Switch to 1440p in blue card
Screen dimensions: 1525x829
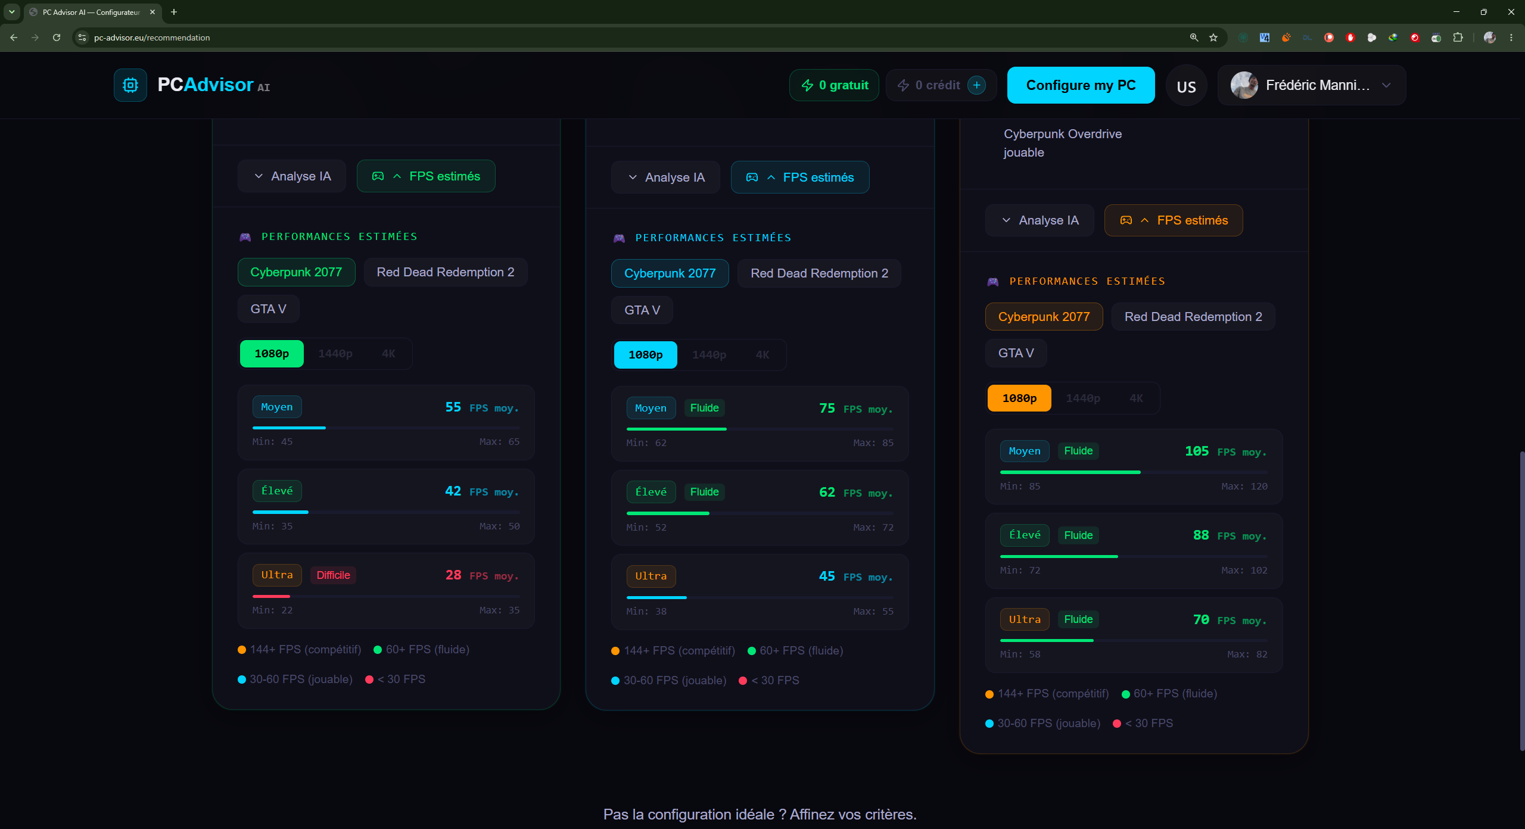709,355
